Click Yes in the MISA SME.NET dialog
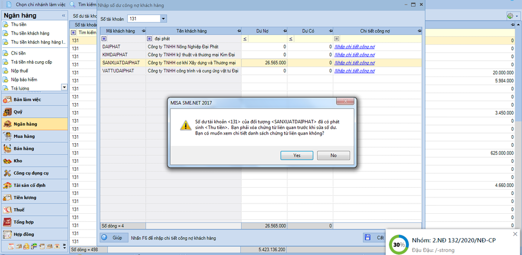522x255 pixels. pyautogui.click(x=297, y=156)
